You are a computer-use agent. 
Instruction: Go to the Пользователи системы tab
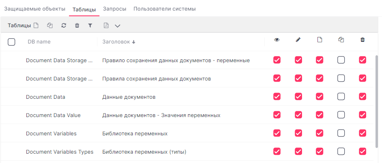click(164, 9)
